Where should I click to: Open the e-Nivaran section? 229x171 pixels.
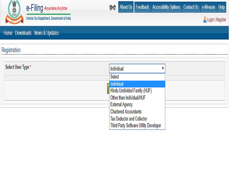click(x=208, y=7)
